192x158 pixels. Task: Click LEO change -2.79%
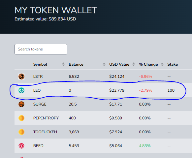pyautogui.click(x=145, y=90)
